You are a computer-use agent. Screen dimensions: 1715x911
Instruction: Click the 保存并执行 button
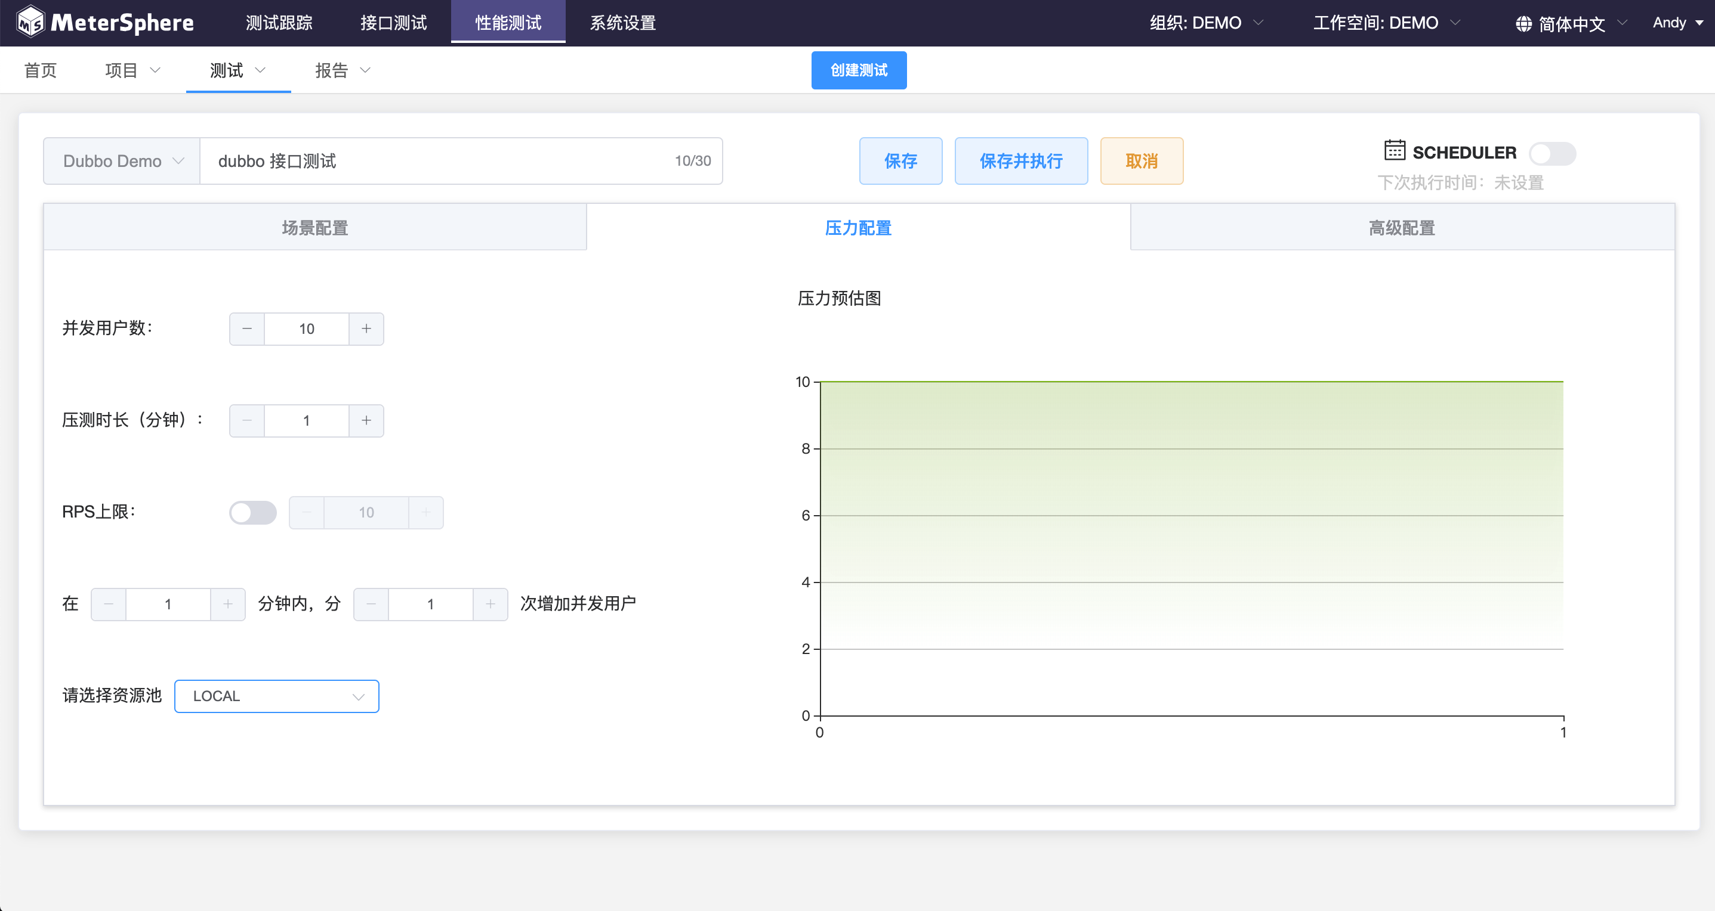click(1020, 161)
